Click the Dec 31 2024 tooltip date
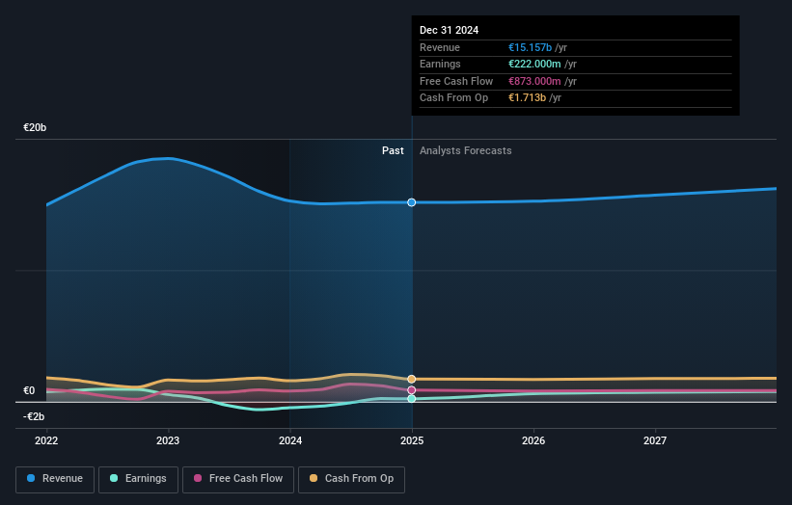 click(x=449, y=30)
